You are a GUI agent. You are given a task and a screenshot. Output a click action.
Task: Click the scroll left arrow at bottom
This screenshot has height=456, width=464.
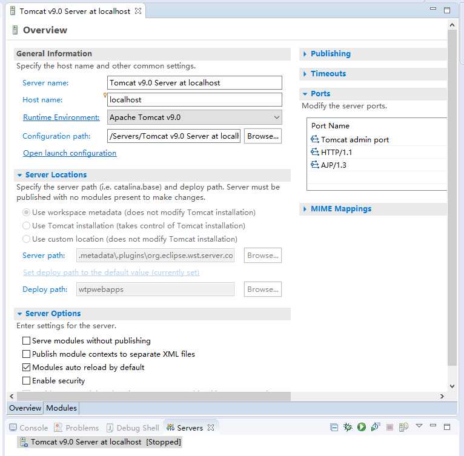click(12, 396)
